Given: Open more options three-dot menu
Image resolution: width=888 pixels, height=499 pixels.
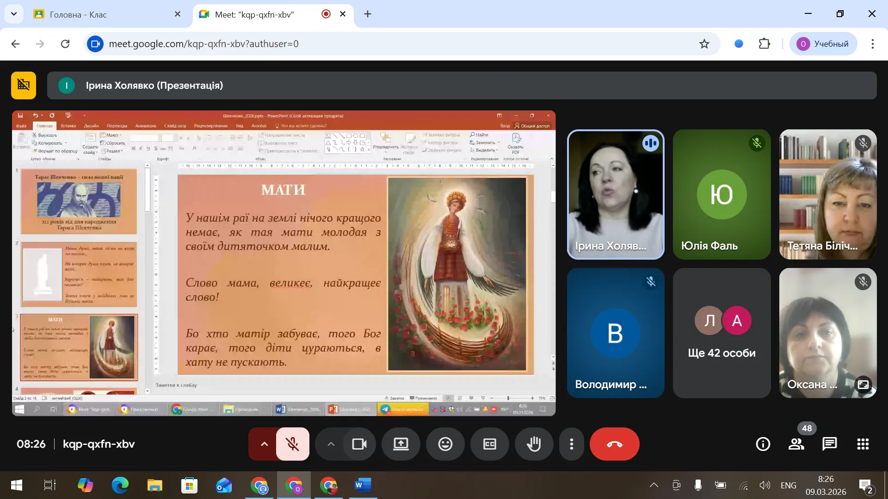Looking at the screenshot, I should pyautogui.click(x=572, y=444).
